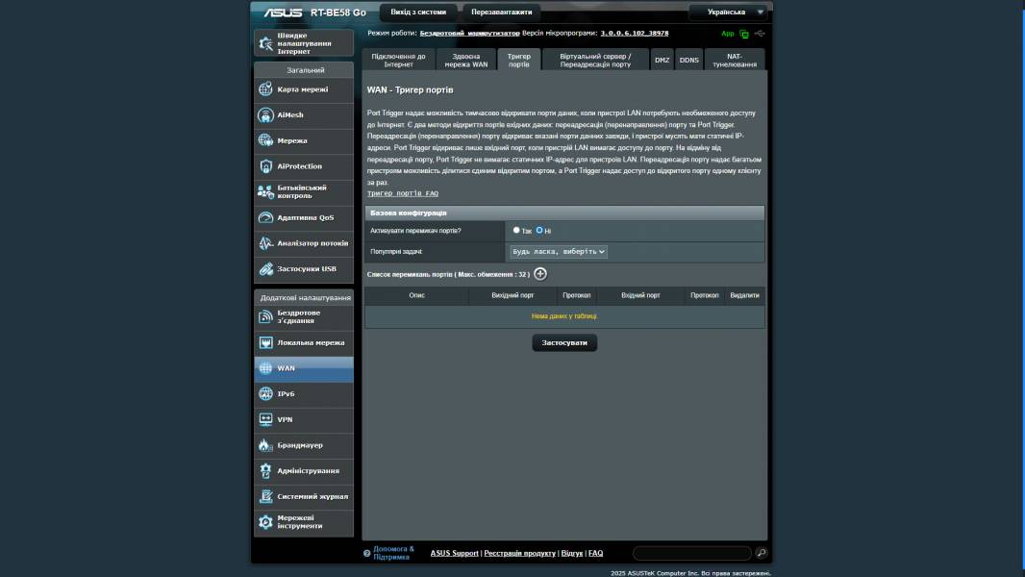Open the Тригер портів FAQ link

pos(402,193)
